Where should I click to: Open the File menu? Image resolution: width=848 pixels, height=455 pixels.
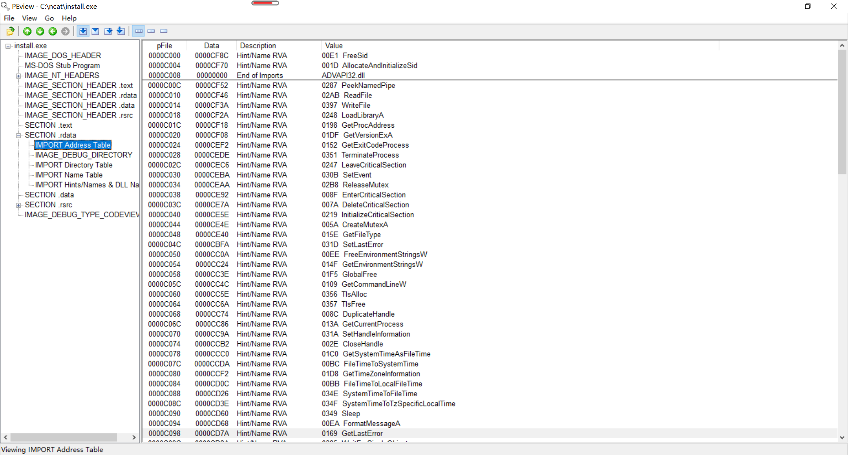point(9,18)
